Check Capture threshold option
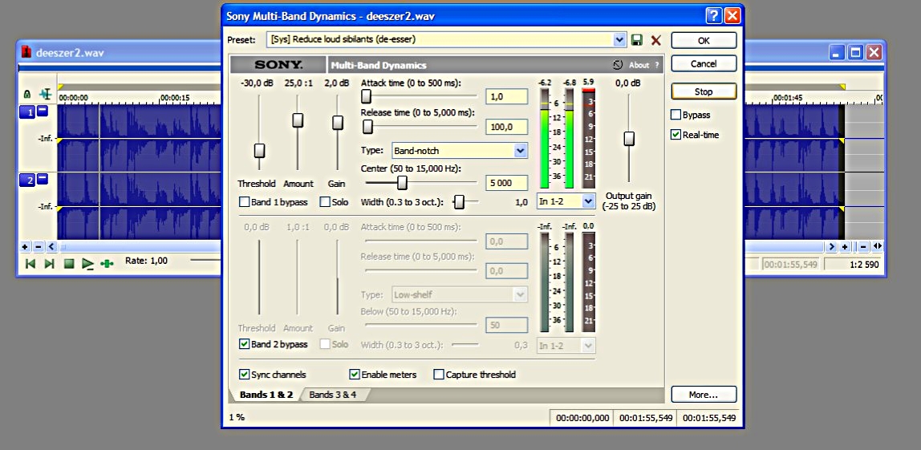This screenshot has height=450, width=921. 439,375
